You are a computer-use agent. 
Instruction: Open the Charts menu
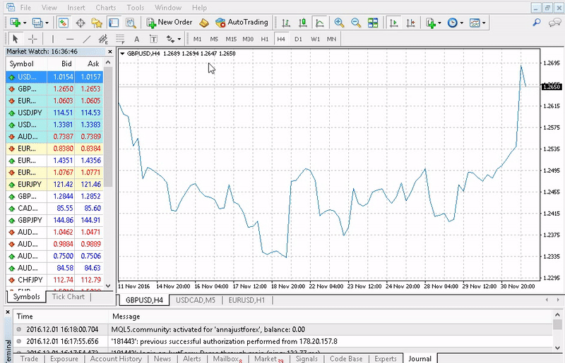(x=106, y=7)
